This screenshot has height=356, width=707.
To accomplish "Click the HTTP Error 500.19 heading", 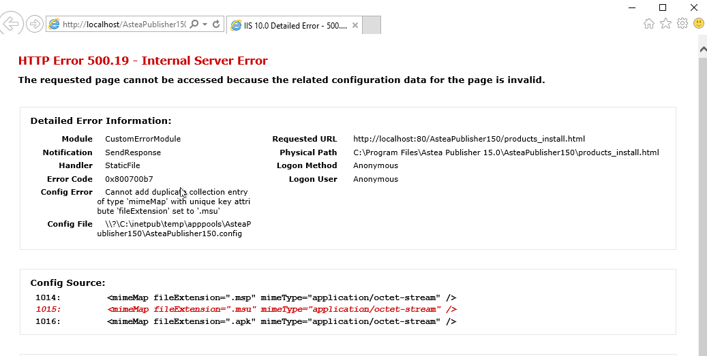I will 143,61.
